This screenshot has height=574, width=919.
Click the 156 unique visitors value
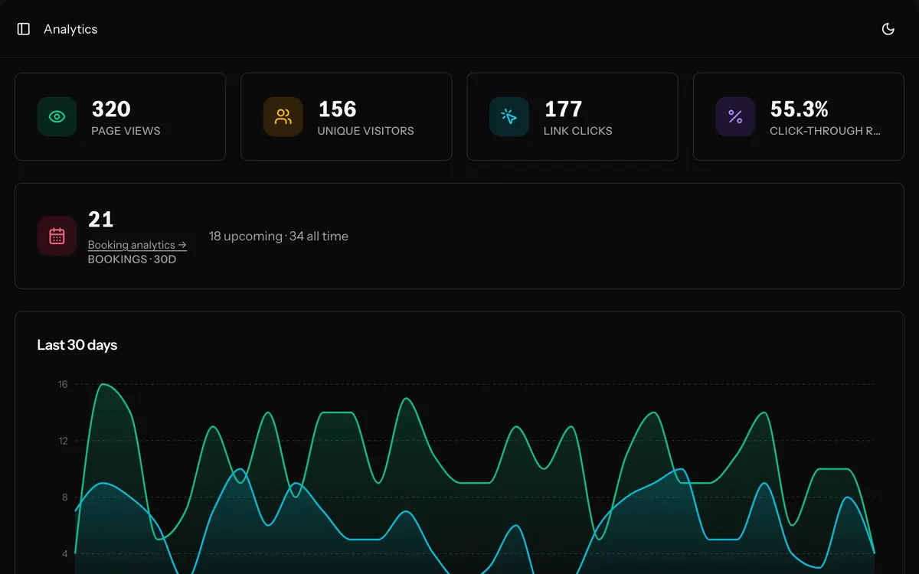click(337, 109)
